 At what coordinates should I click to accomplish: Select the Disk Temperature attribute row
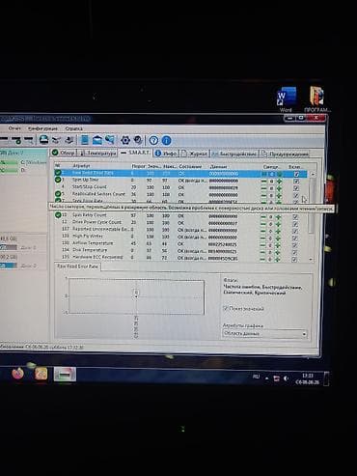point(180,251)
